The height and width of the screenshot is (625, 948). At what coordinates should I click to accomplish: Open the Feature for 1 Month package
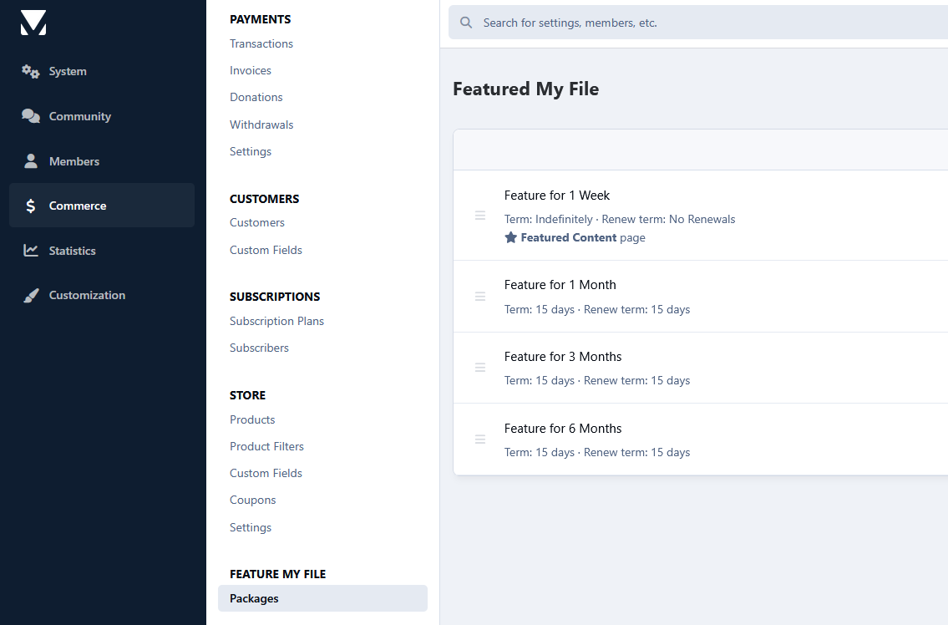pos(560,285)
